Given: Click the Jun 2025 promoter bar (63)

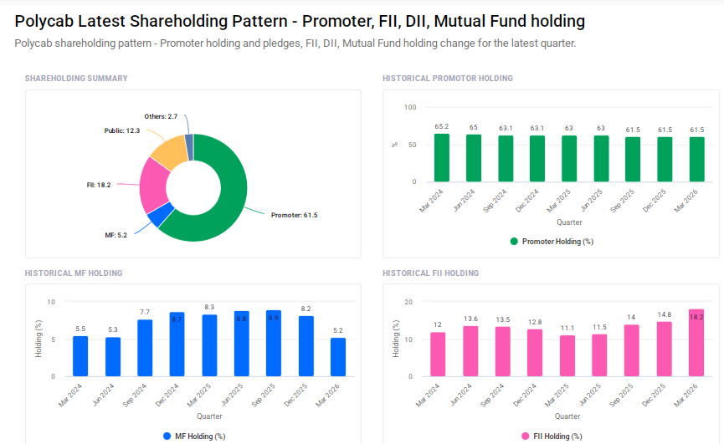Looking at the screenshot, I should [601, 159].
